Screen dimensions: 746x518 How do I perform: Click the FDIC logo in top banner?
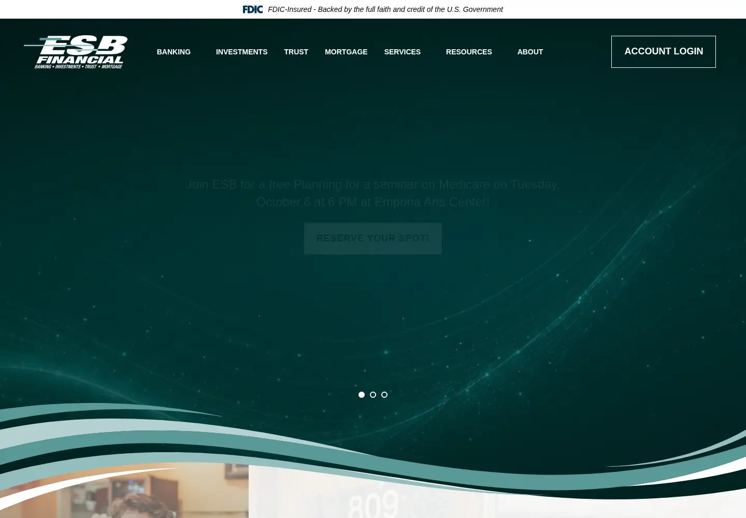253,9
